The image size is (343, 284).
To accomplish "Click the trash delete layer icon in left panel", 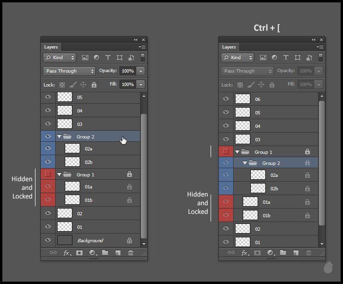I will 130,252.
